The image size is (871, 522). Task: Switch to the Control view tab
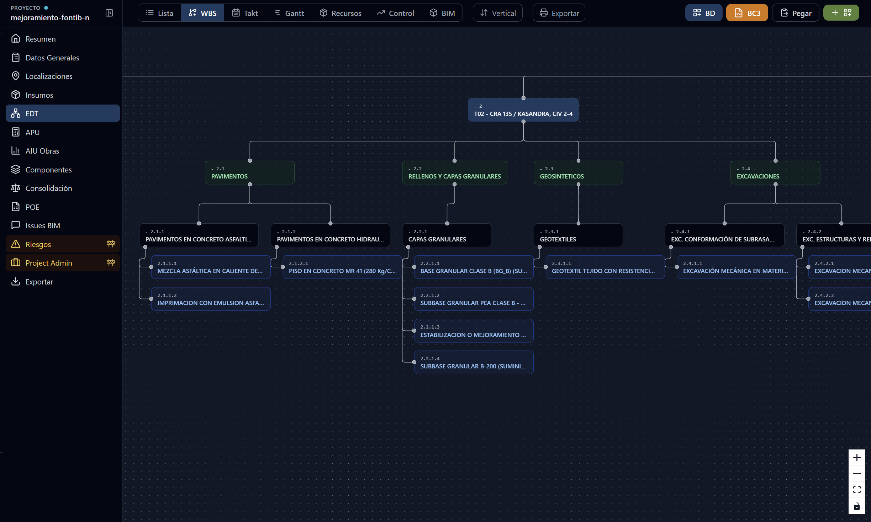point(395,13)
